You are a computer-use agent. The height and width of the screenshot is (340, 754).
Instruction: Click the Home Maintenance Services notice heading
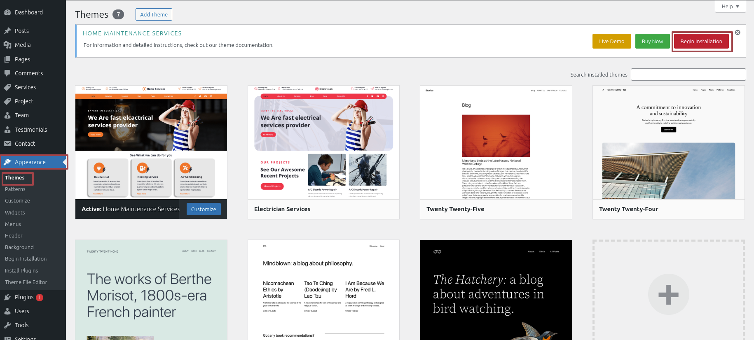(132, 33)
